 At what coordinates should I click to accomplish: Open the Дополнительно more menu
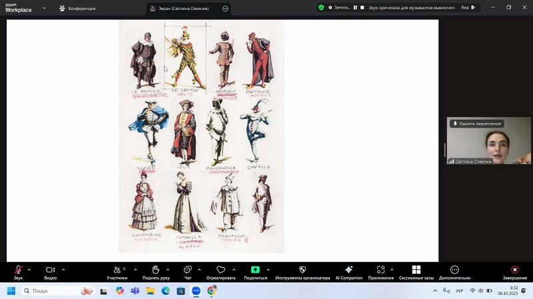point(454,270)
